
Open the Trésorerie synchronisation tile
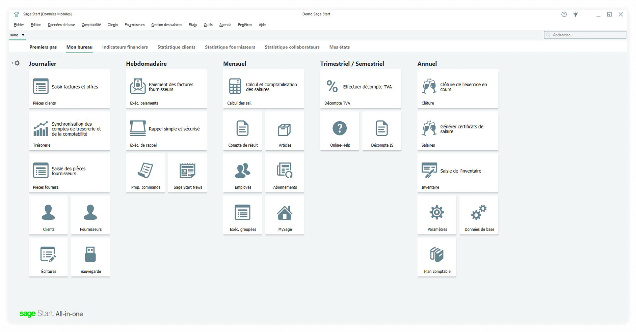point(69,131)
